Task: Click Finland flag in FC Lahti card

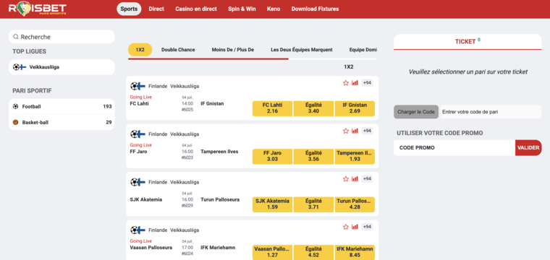Action: (x=140, y=86)
